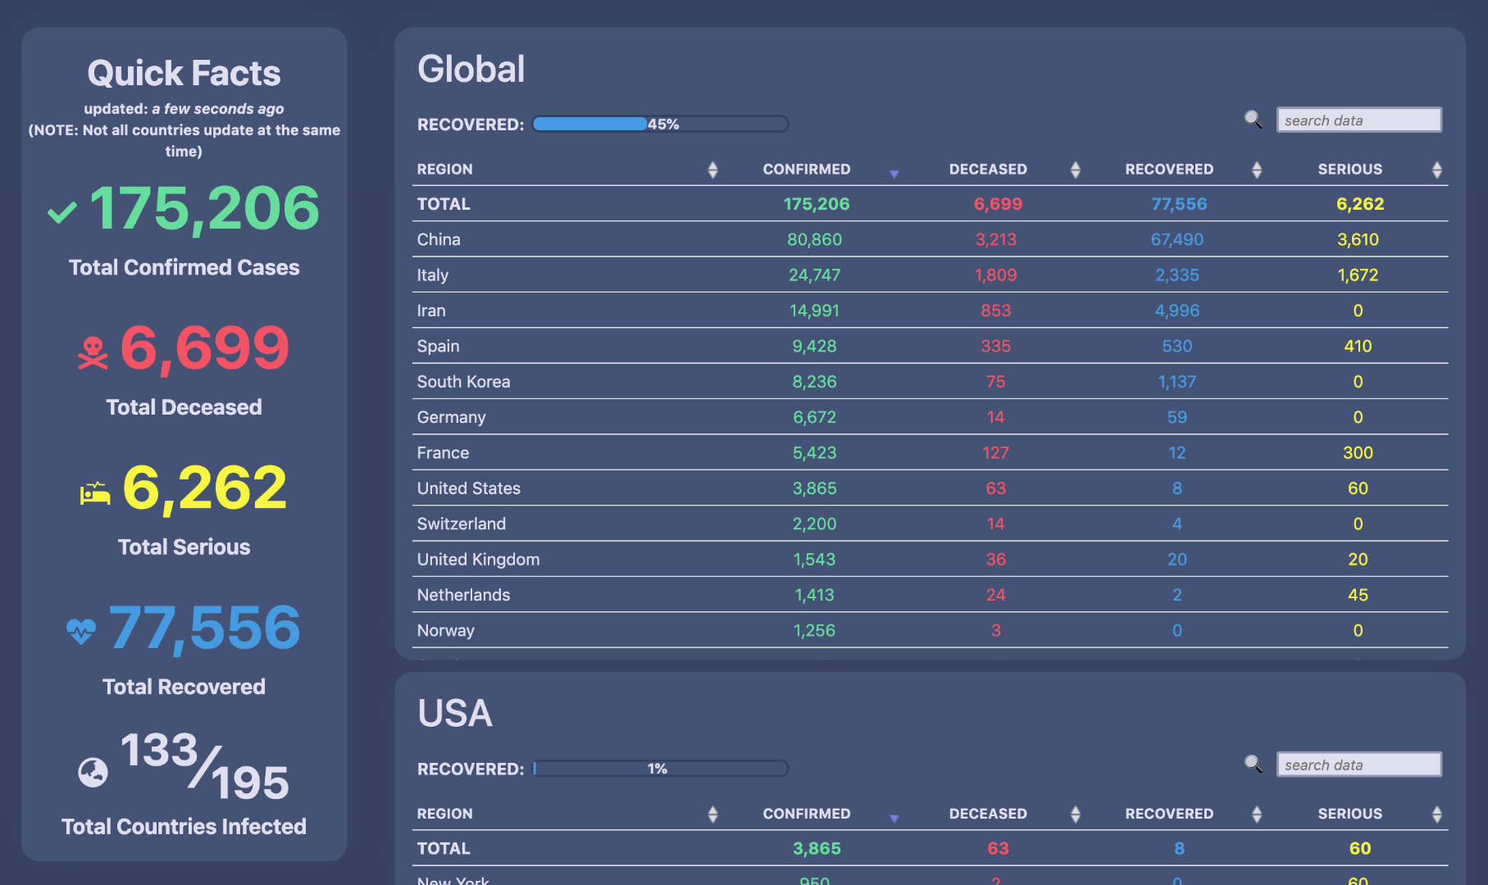Click the Global CONFIRMED column header
Viewport: 1488px width, 885px height.
click(x=806, y=170)
